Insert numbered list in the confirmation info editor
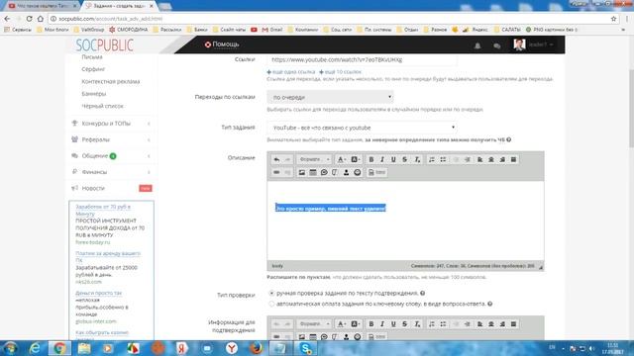Image resolution: width=634 pixels, height=356 pixels. (432, 324)
